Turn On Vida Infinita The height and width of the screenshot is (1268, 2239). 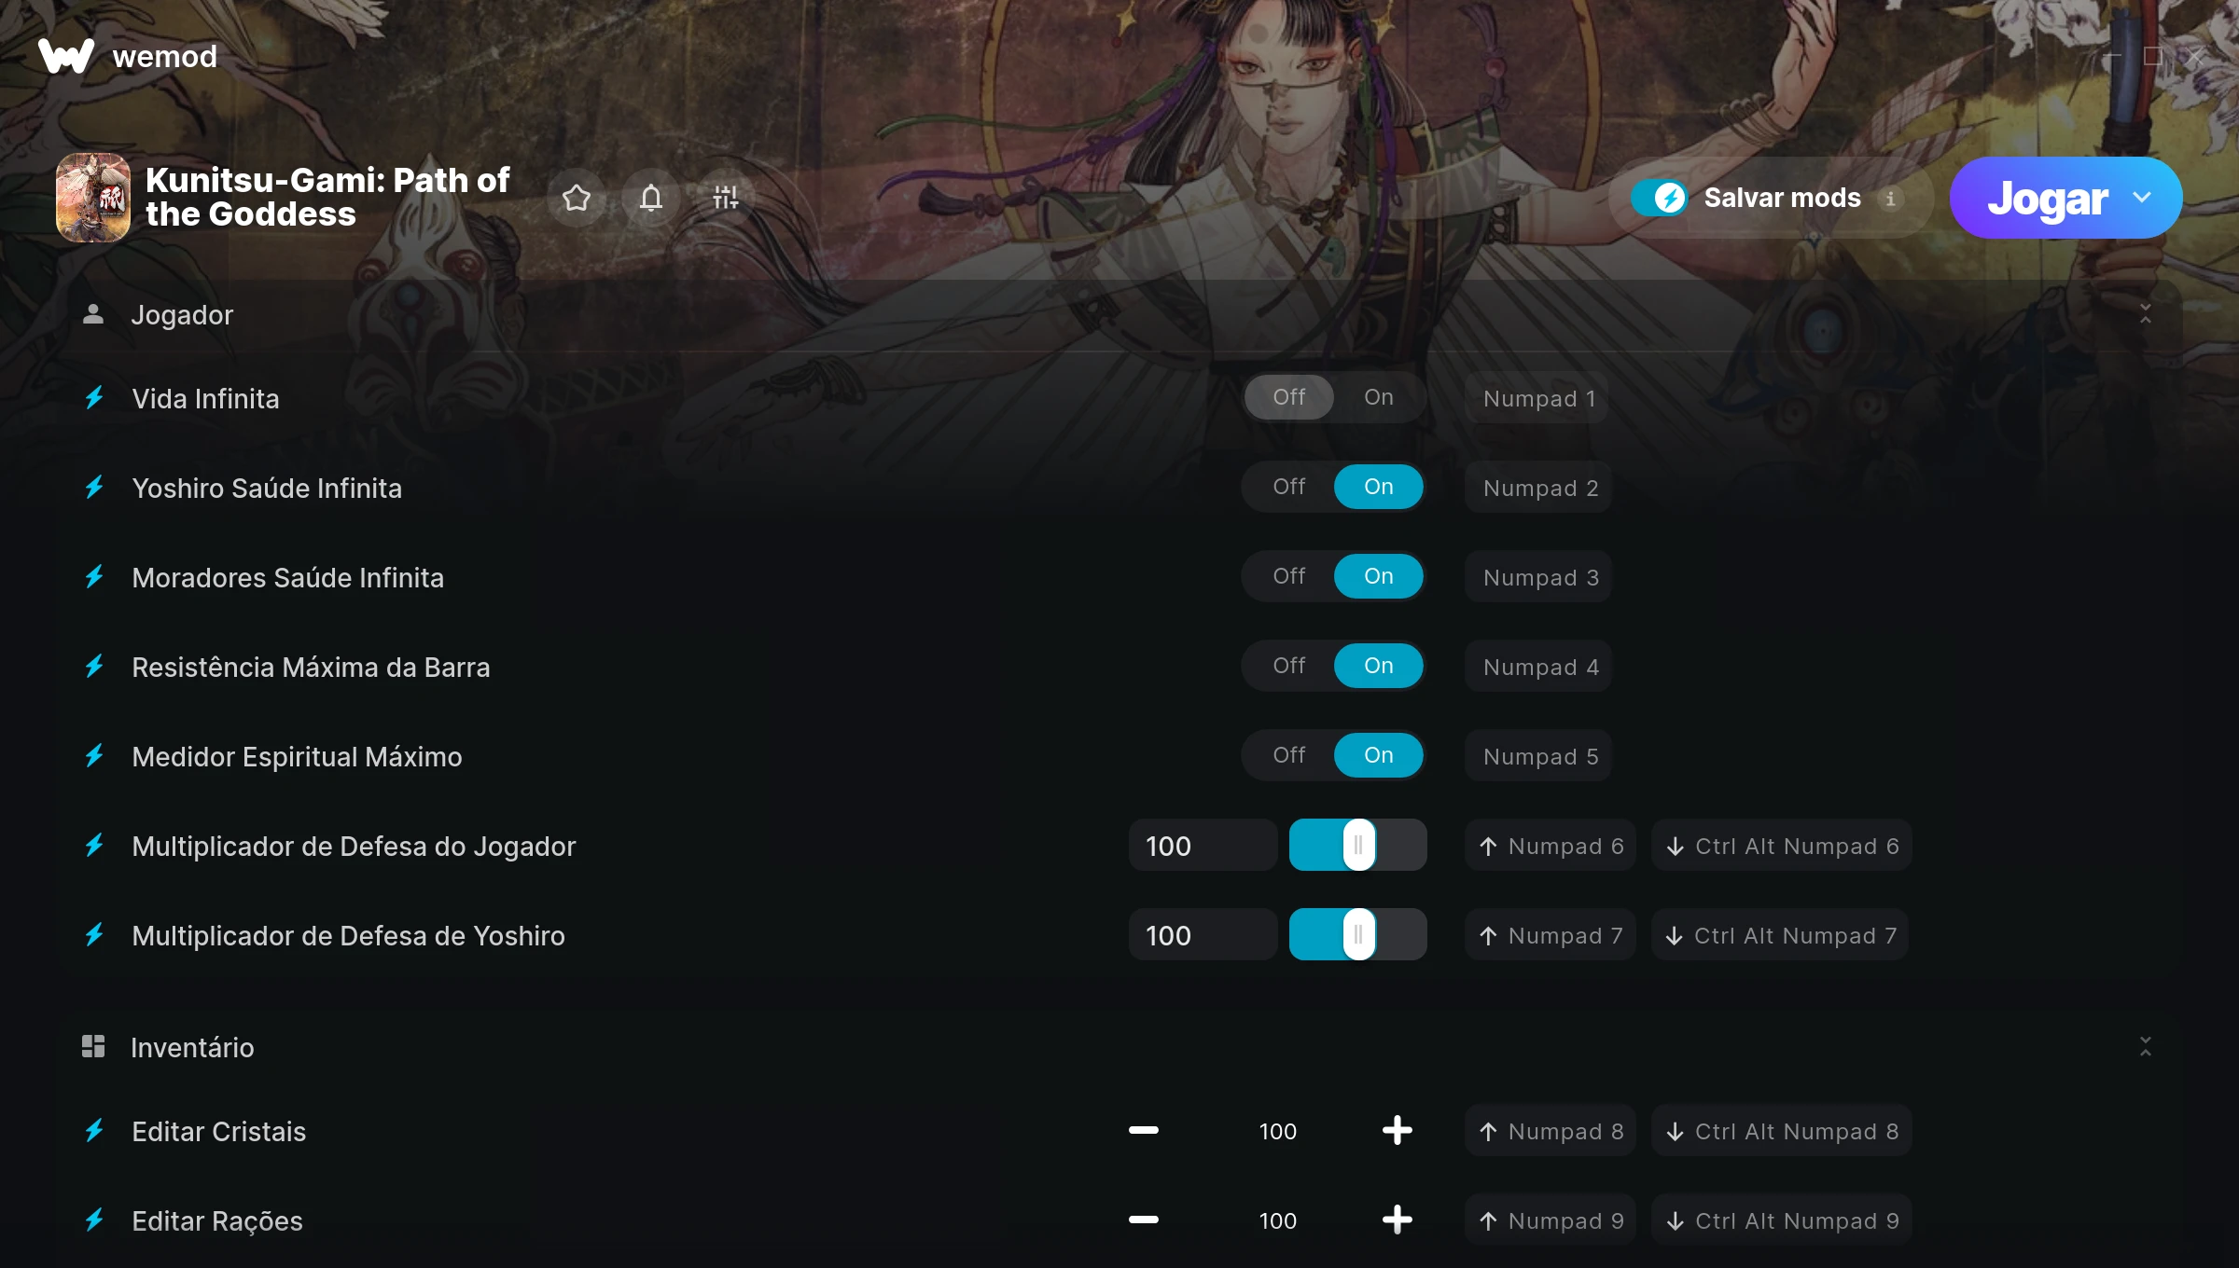pyautogui.click(x=1378, y=397)
